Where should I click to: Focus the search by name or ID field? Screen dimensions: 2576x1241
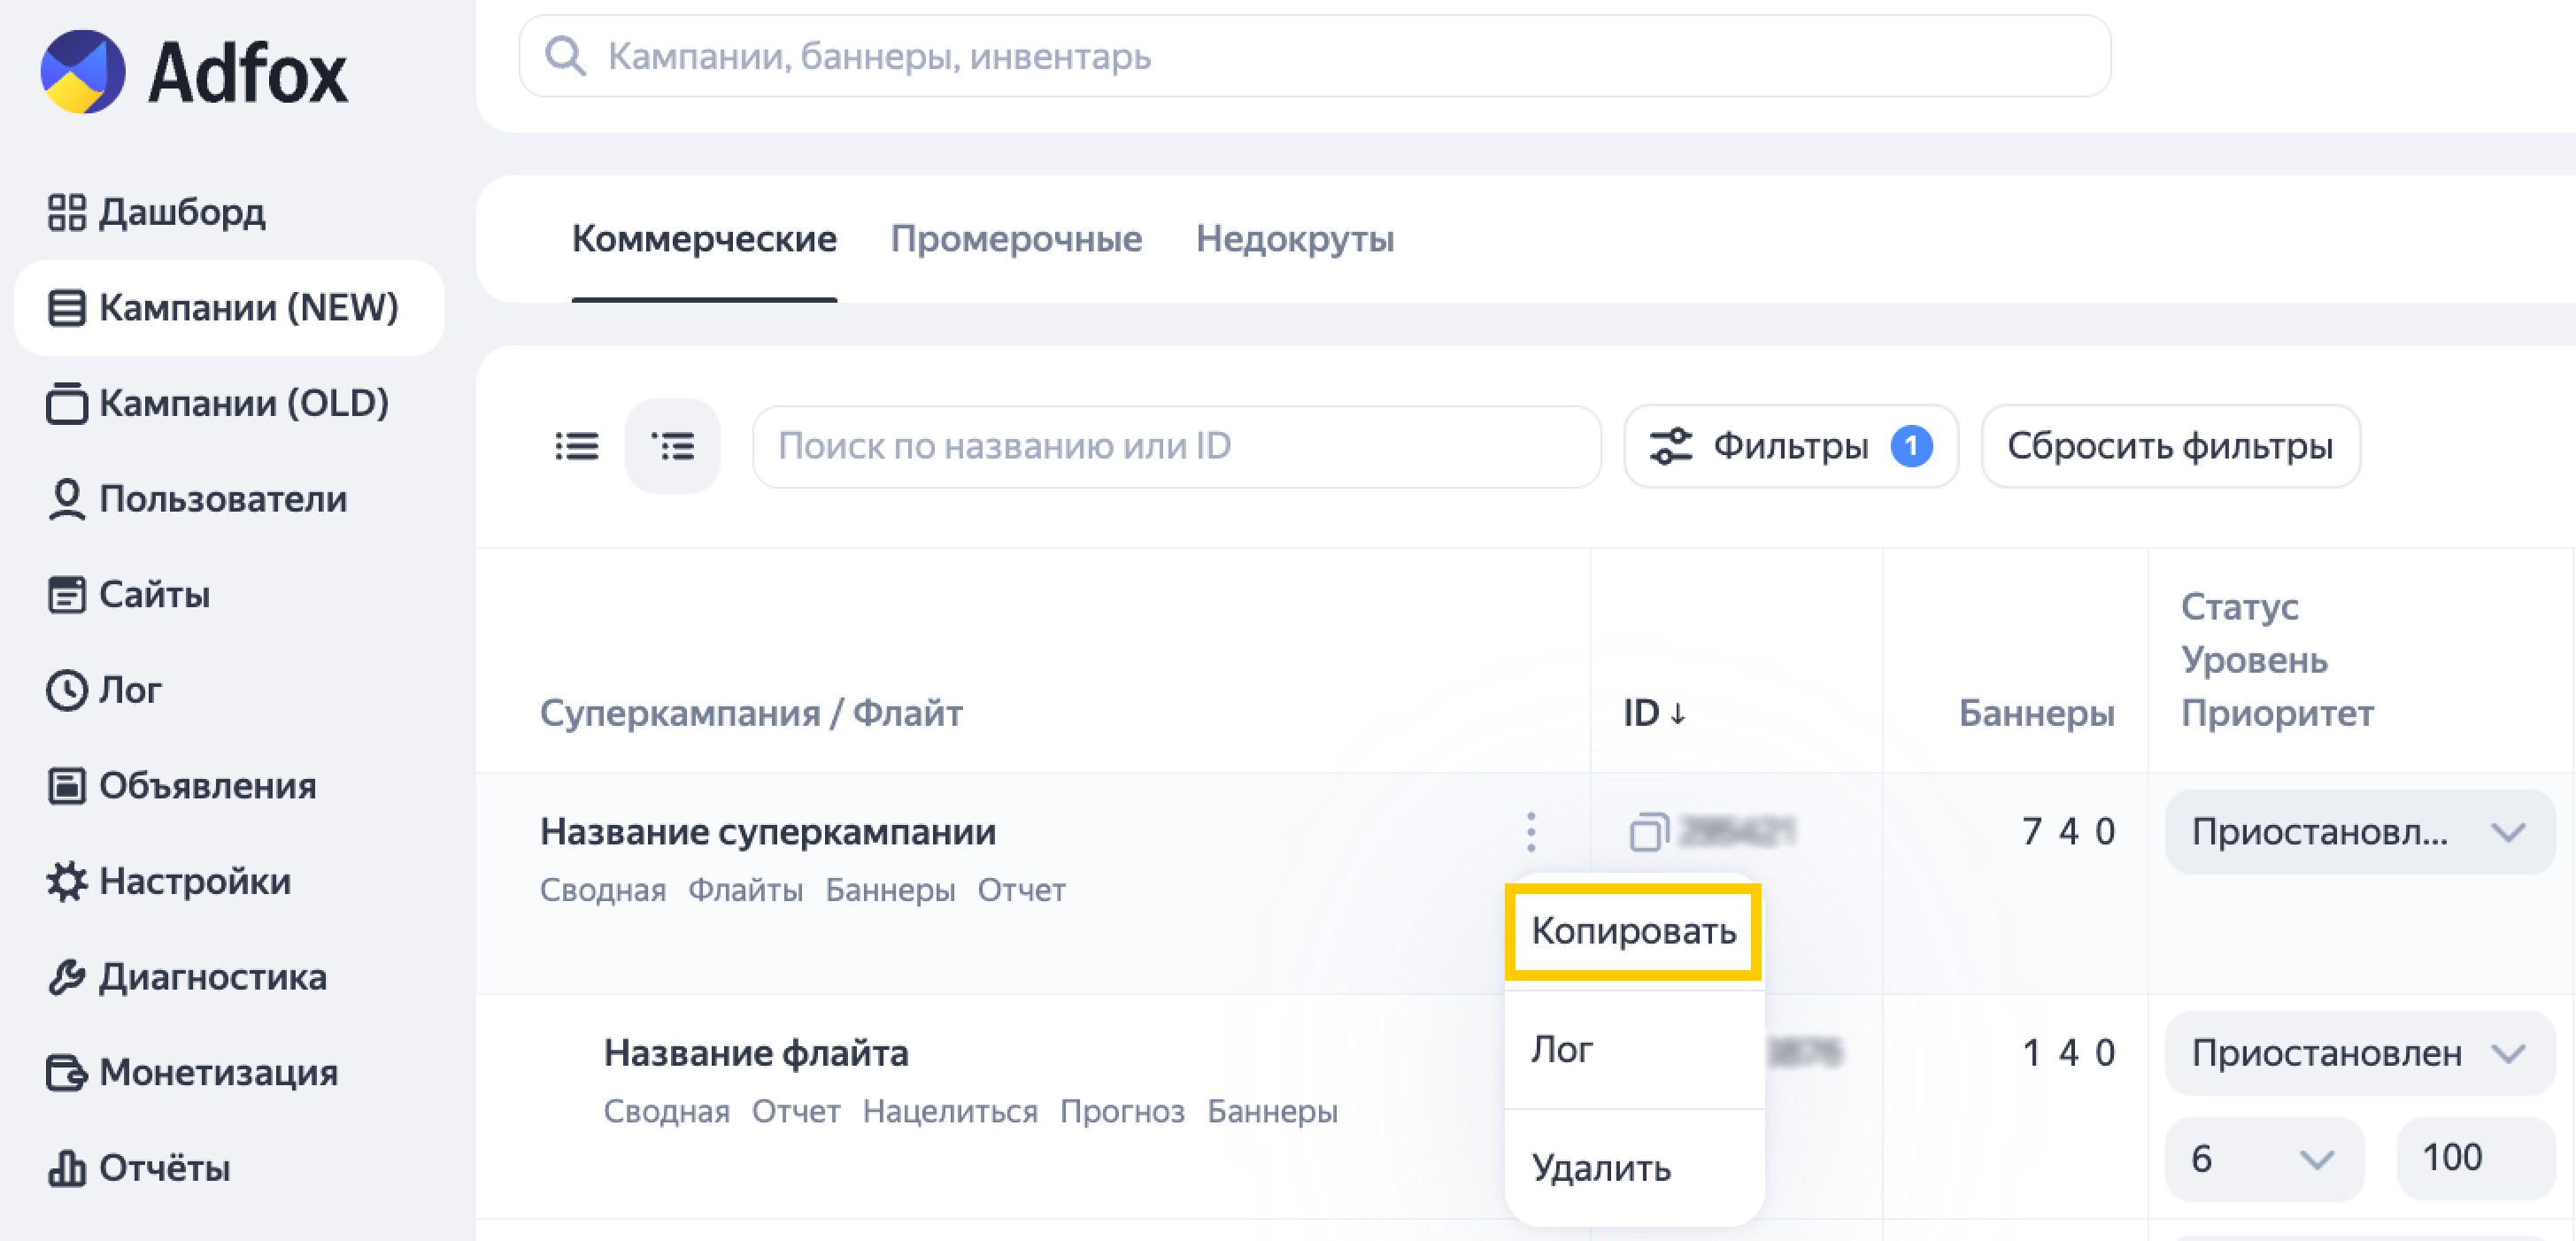[x=1175, y=446]
